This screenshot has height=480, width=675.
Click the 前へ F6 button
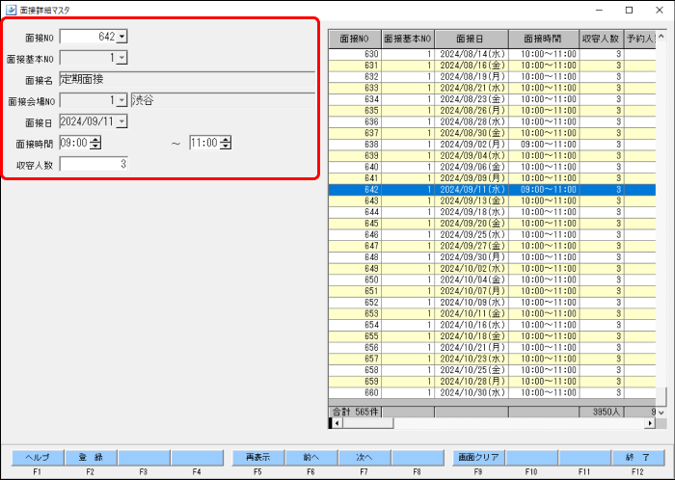[x=311, y=458]
